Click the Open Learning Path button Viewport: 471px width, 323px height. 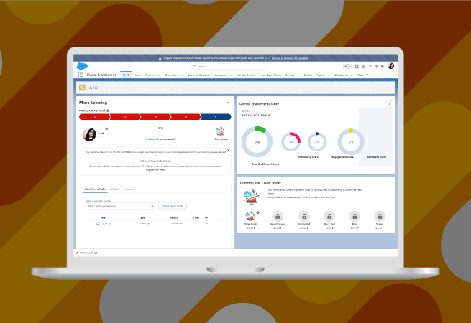(173, 206)
